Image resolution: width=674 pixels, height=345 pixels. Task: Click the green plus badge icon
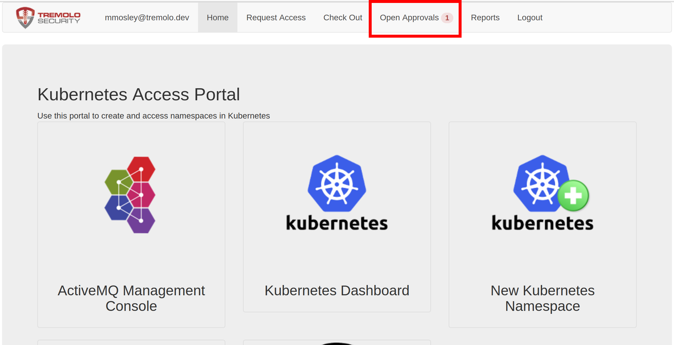click(573, 196)
